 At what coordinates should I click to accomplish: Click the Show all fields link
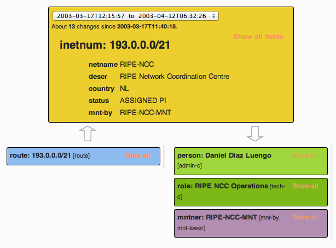[258, 37]
